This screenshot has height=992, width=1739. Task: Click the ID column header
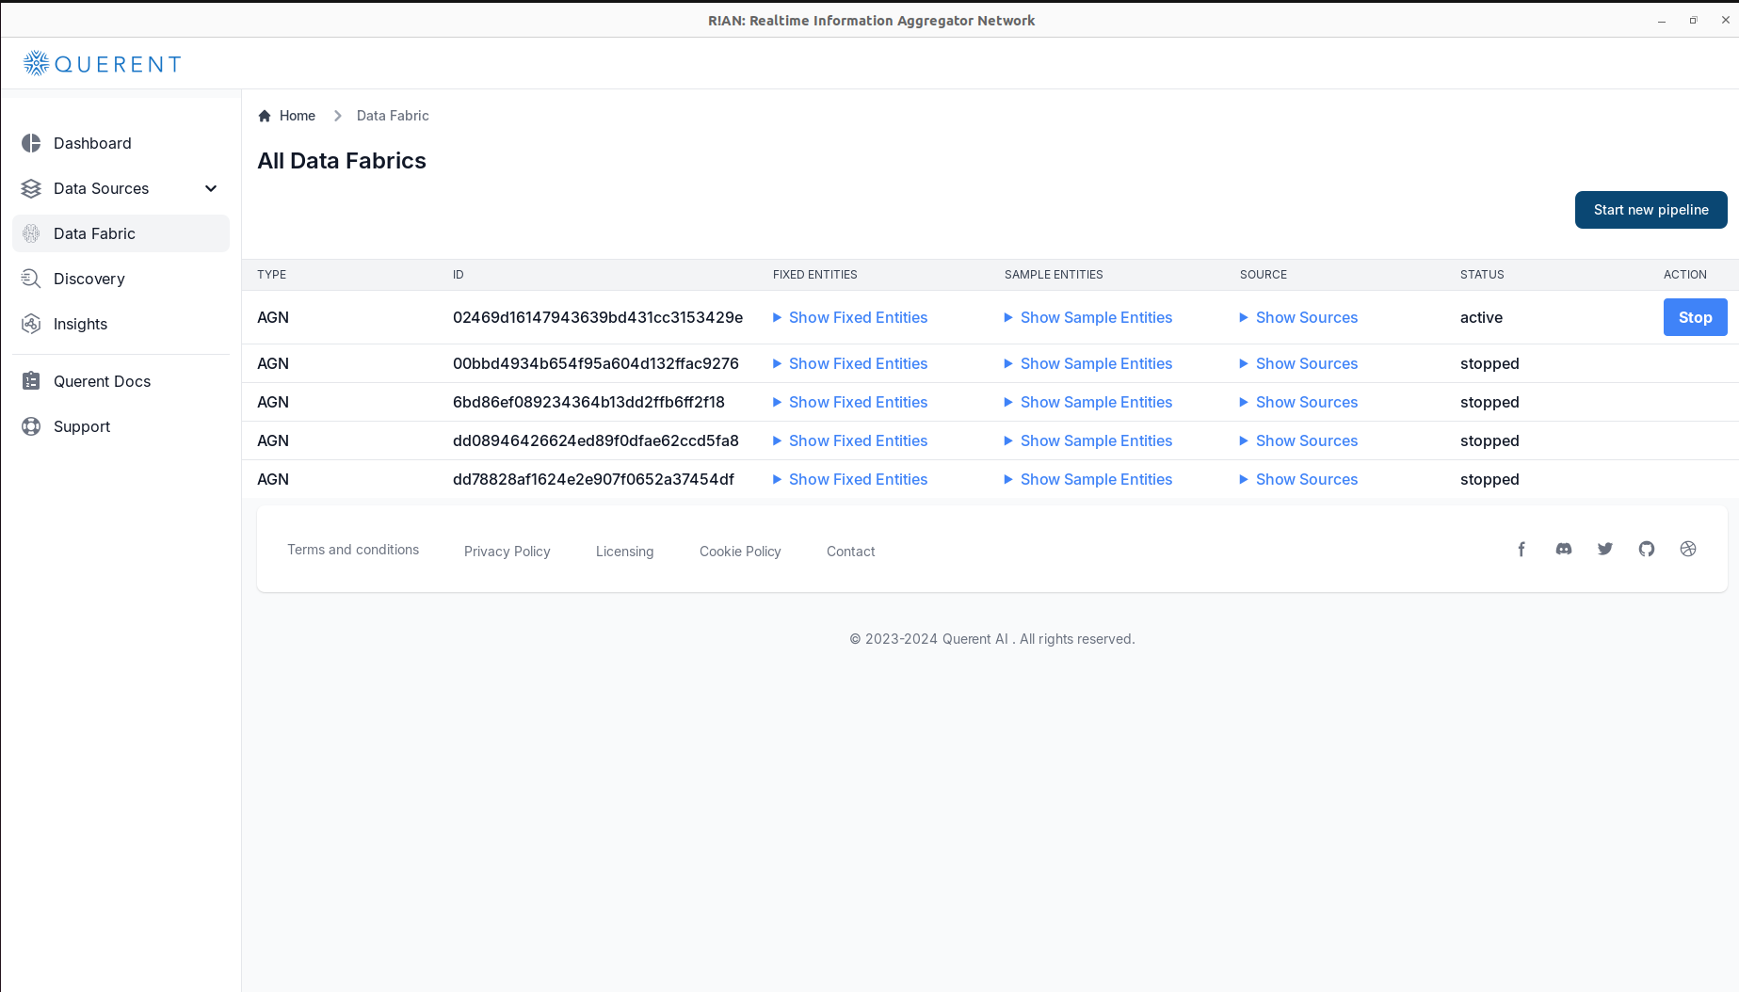[459, 275]
